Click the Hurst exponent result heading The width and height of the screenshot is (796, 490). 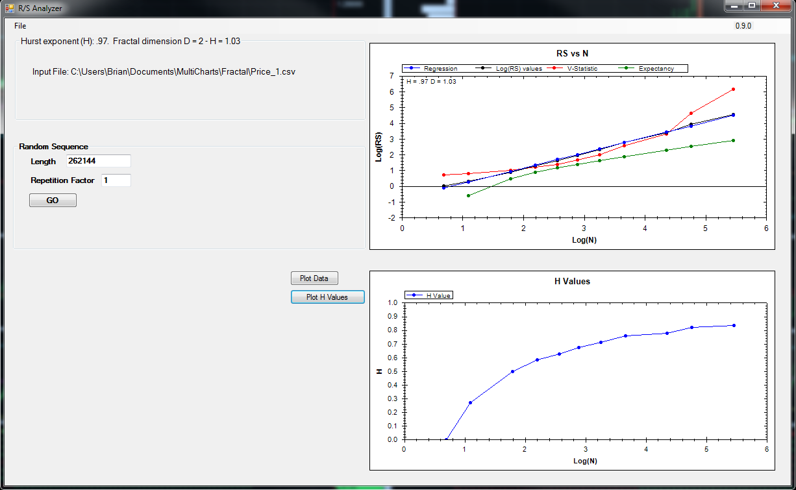[131, 41]
